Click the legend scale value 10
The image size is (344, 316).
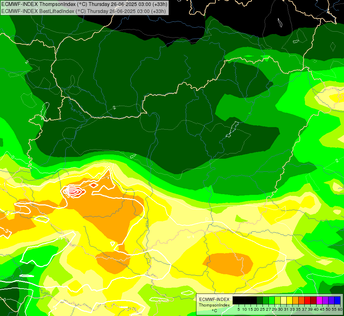tap(245, 309)
